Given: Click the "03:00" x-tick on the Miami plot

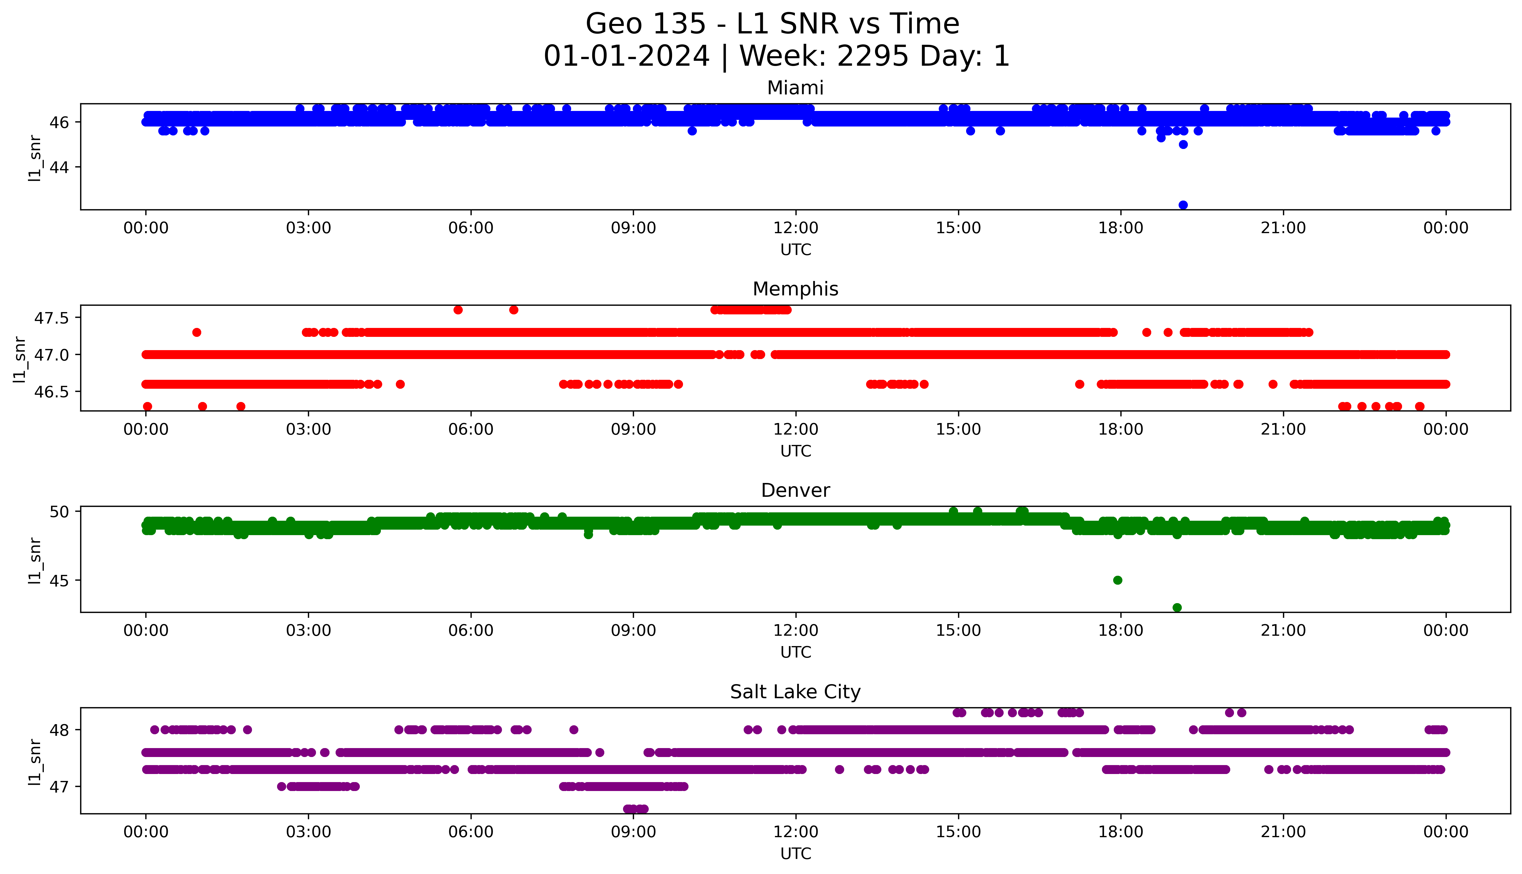Looking at the screenshot, I should click(x=308, y=228).
